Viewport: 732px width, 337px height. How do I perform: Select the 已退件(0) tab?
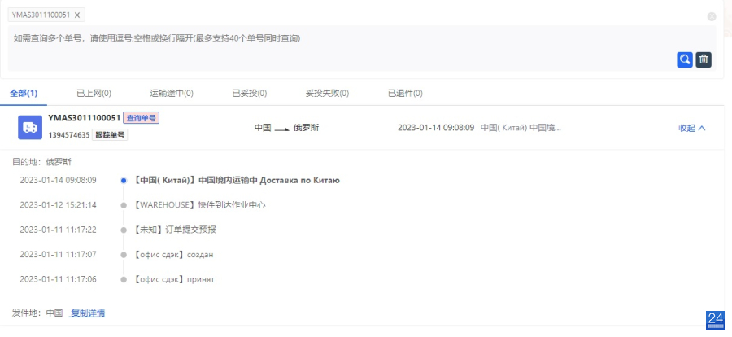click(x=405, y=93)
